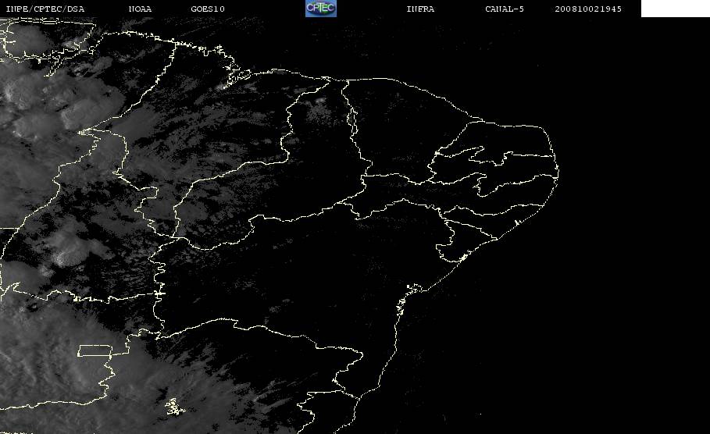This screenshot has height=434, width=710.
Task: Click the small rectangular district outline at lower left
Action: coord(95,350)
